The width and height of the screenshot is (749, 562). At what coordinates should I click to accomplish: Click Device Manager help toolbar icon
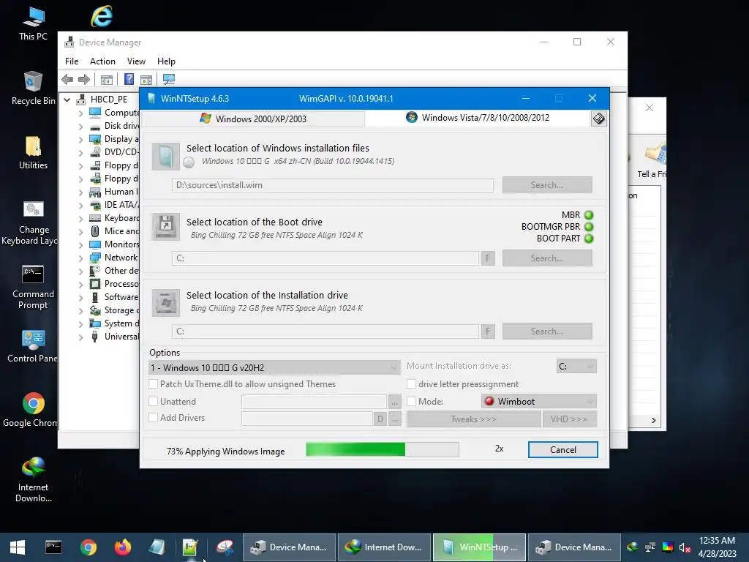pyautogui.click(x=129, y=79)
